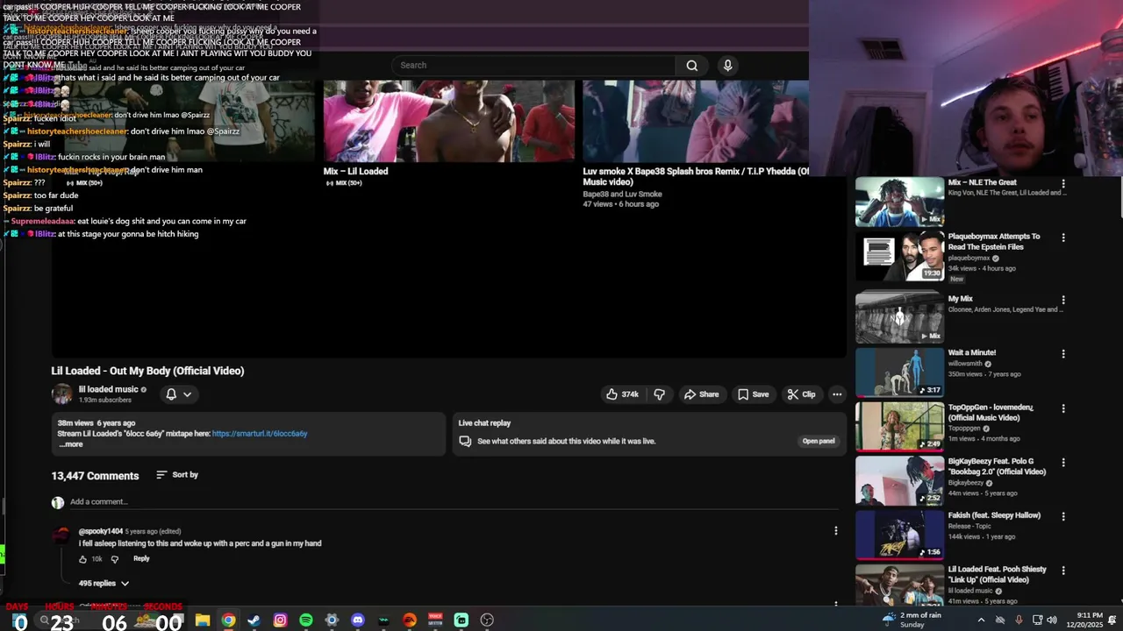Open the three-dot more actions menu beside Clip
The width and height of the screenshot is (1123, 631).
(837, 394)
